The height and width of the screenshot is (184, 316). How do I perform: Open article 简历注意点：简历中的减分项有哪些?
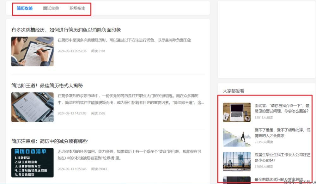coord(49,141)
